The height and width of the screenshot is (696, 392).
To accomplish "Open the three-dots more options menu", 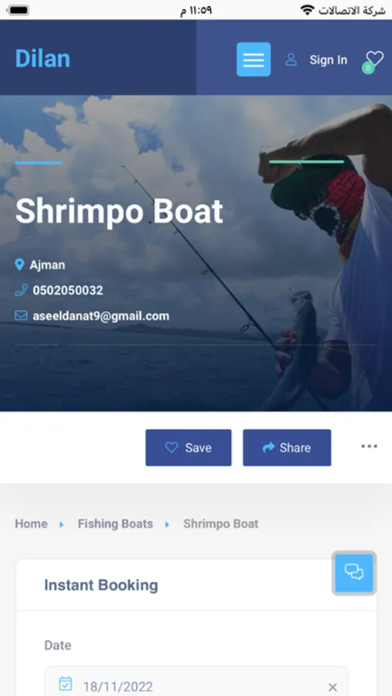I will [x=370, y=446].
